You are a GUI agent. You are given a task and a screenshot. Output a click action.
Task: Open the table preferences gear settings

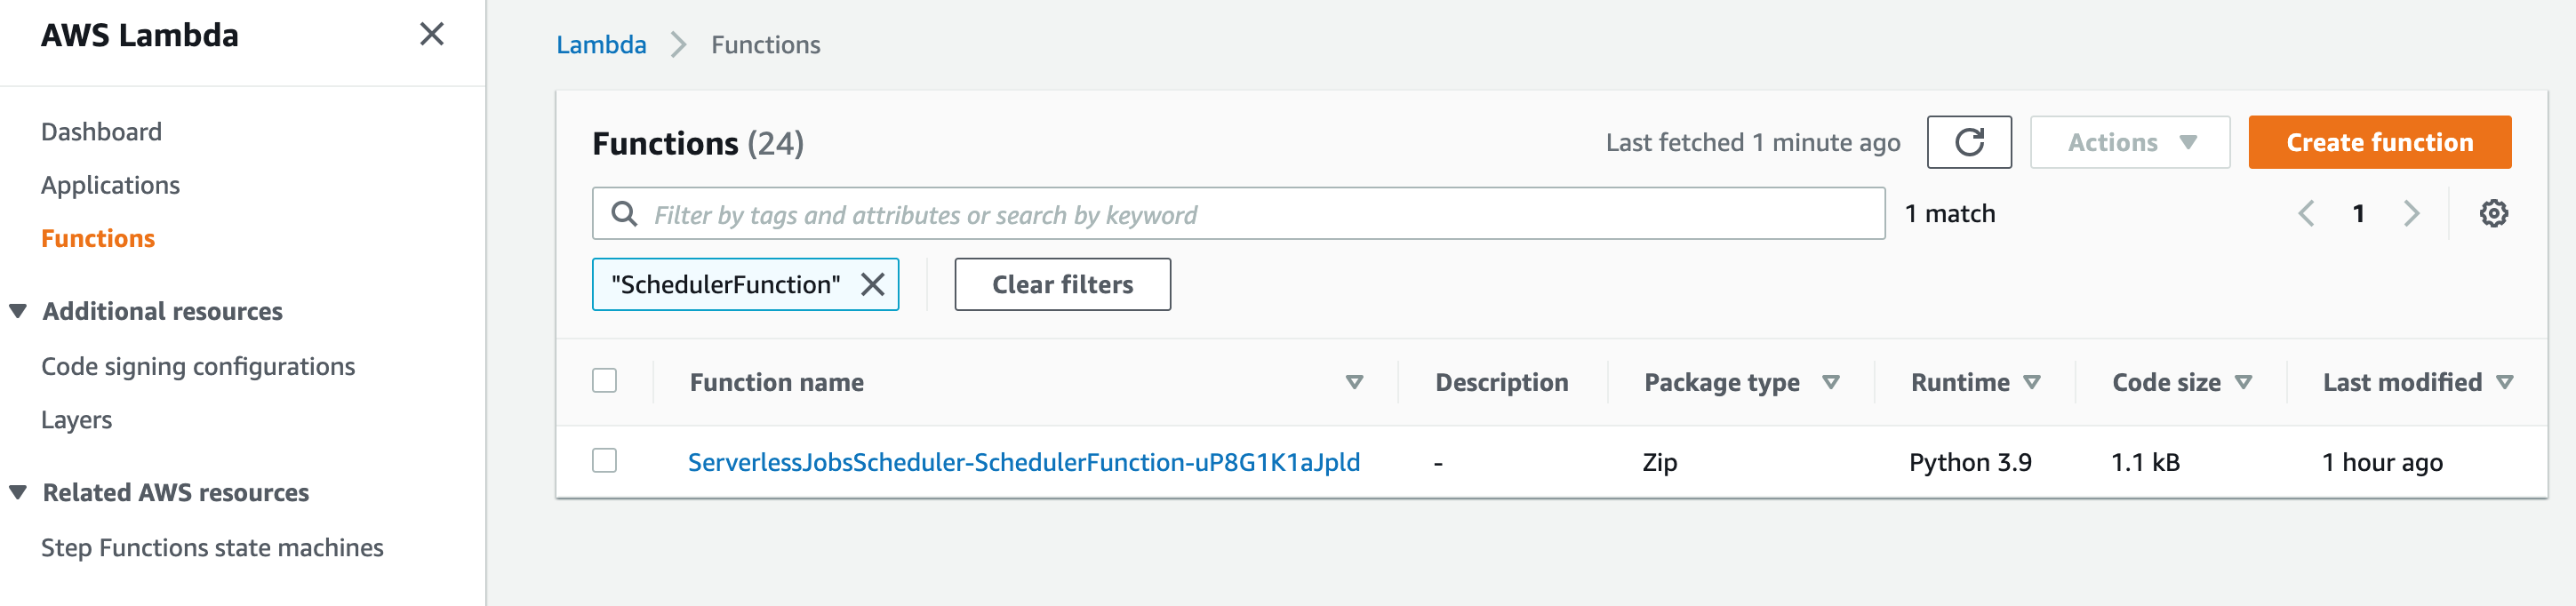click(2494, 213)
